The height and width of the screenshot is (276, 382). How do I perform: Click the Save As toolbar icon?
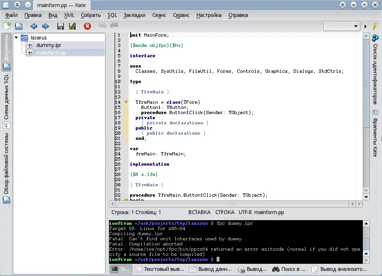coord(72,26)
